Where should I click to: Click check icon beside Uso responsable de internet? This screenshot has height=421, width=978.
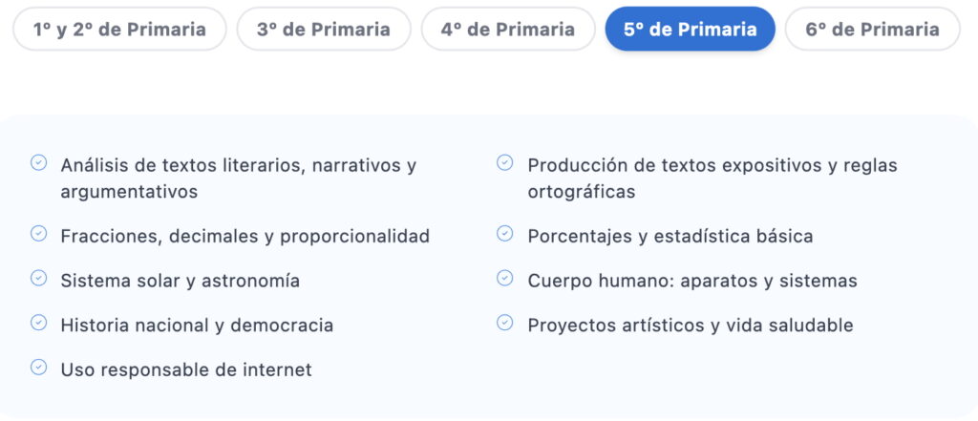(38, 368)
